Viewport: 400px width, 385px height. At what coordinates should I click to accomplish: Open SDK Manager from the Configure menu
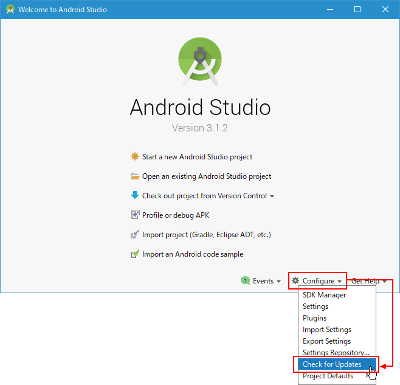(x=337, y=295)
